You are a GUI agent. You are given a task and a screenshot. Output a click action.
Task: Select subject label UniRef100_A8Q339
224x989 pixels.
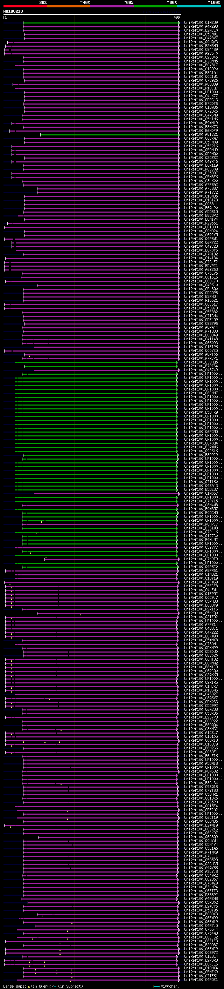(201, 85)
